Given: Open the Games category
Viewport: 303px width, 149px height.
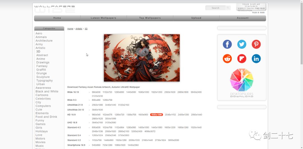Looking at the screenshot, I should pyautogui.click(x=41, y=124).
